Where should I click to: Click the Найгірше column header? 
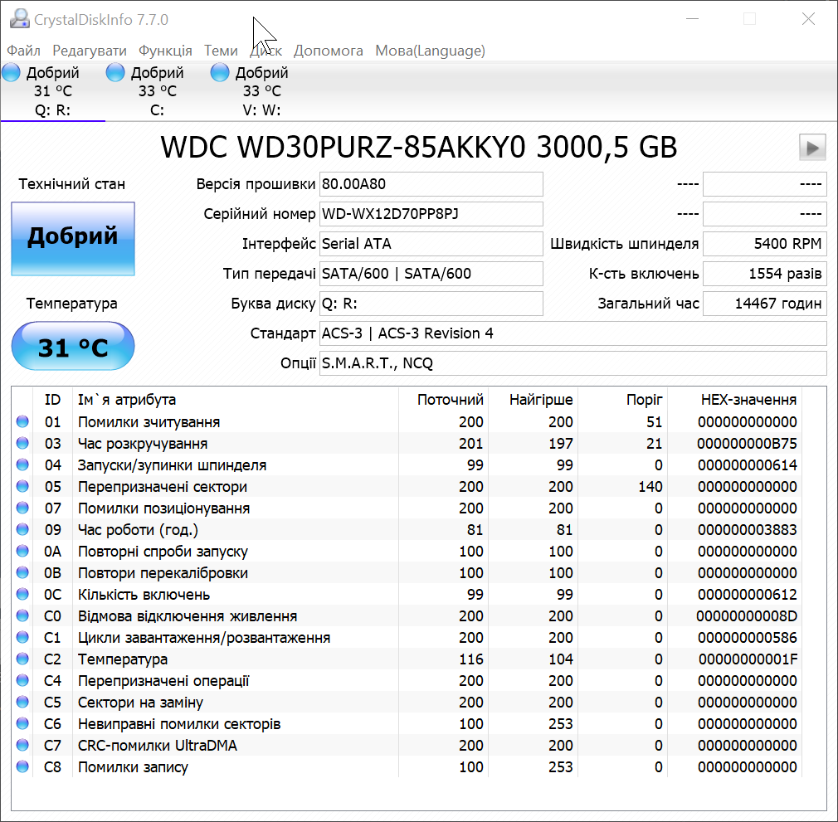533,400
